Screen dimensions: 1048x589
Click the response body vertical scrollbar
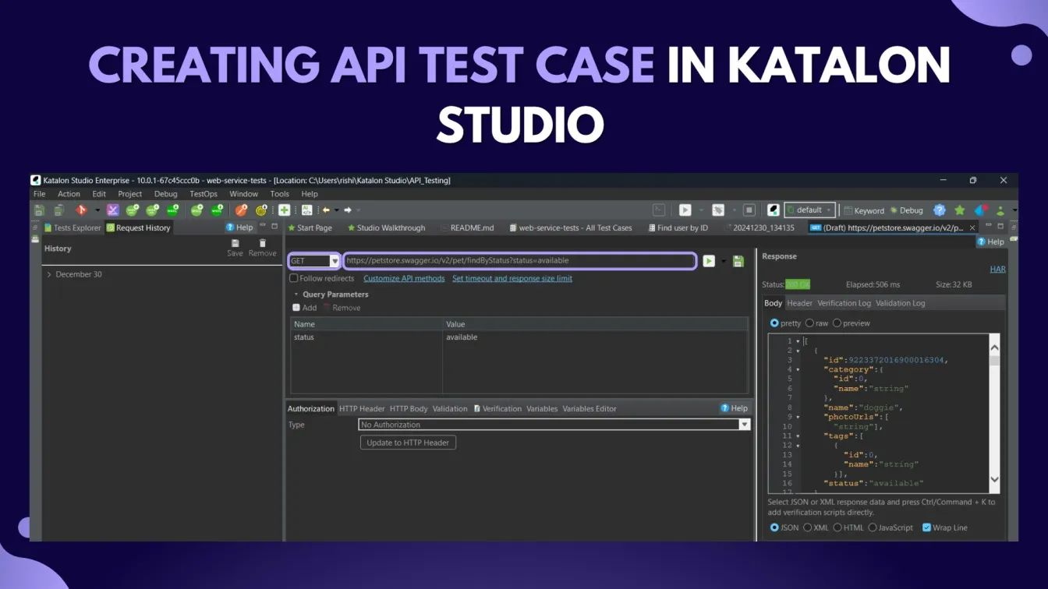pyautogui.click(x=994, y=413)
